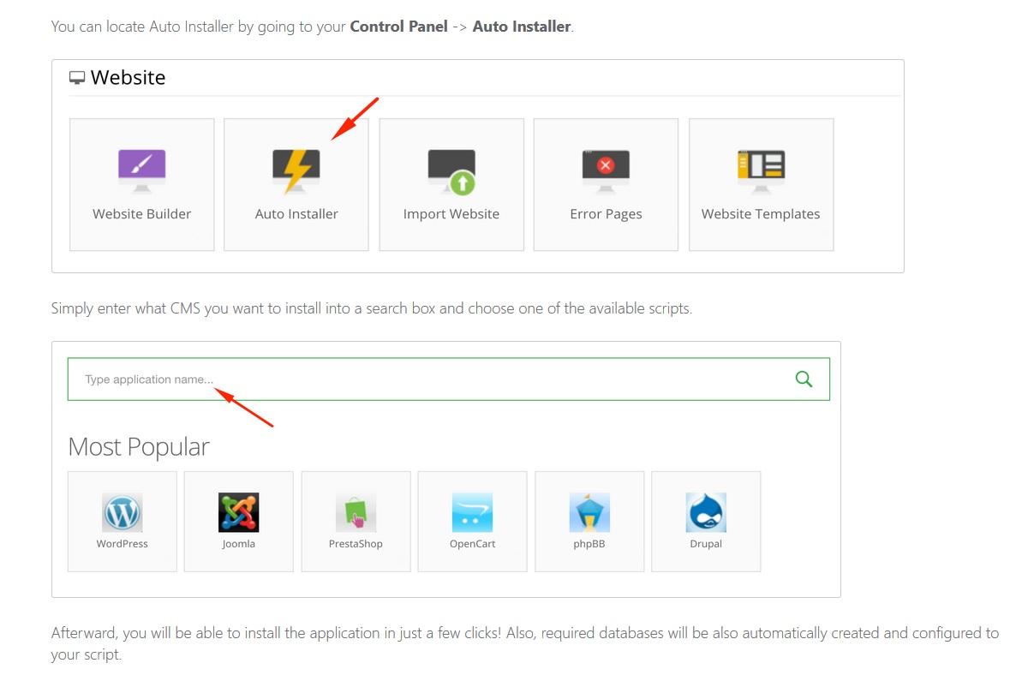Focus the Type application name search field
Viewport: 1022px width, 681px height.
point(448,379)
